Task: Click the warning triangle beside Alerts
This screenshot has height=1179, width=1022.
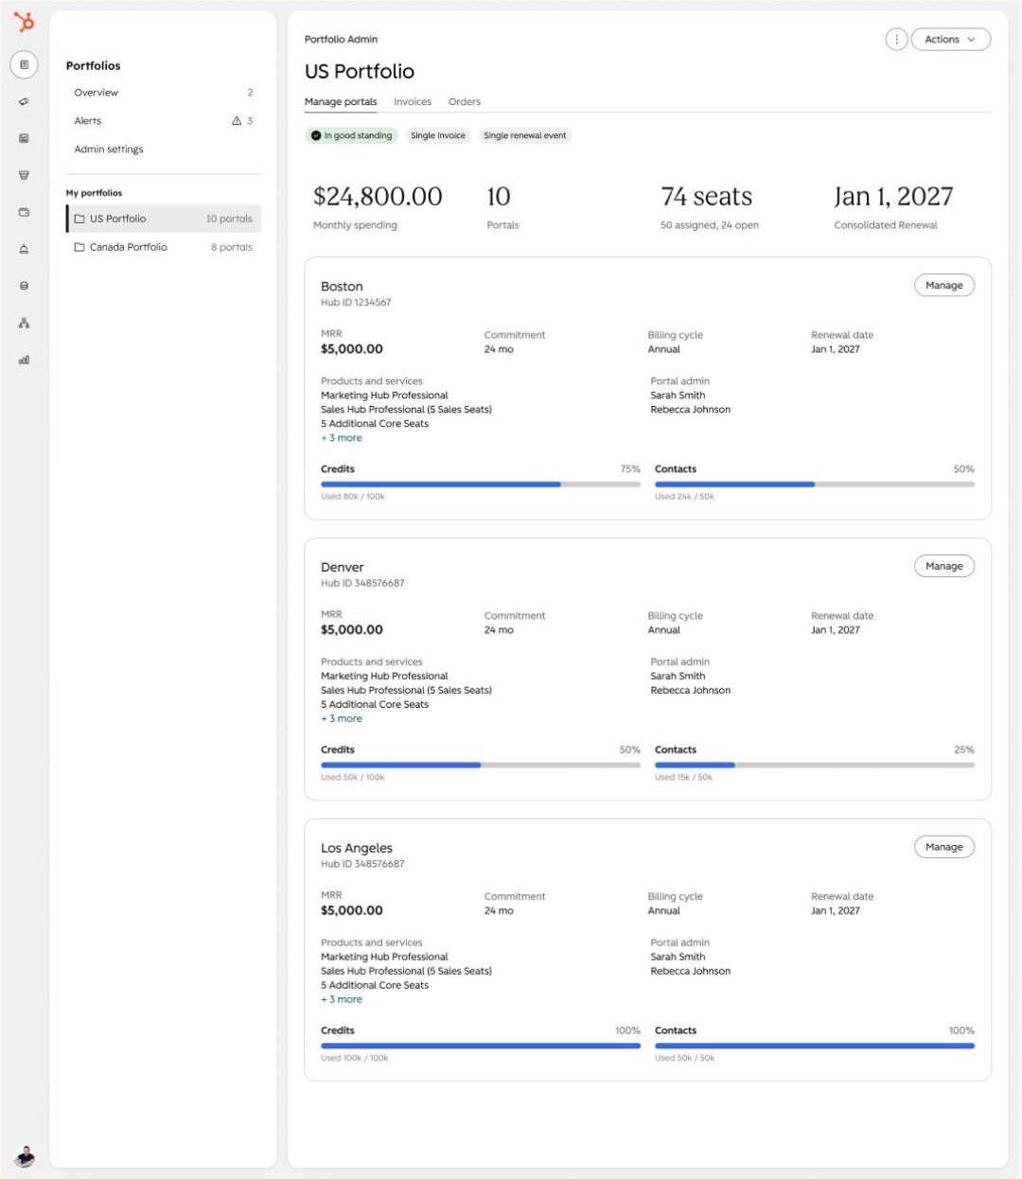Action: (237, 121)
